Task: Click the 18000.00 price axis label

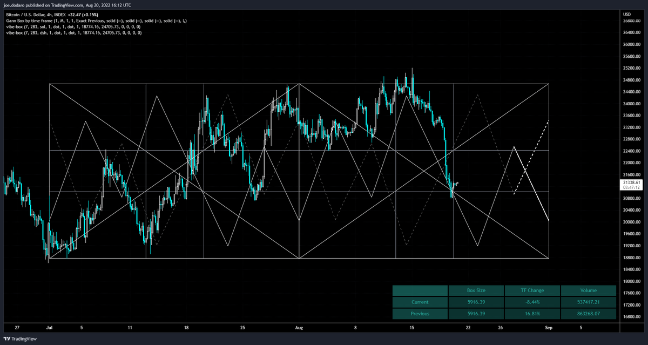Action: click(x=632, y=281)
